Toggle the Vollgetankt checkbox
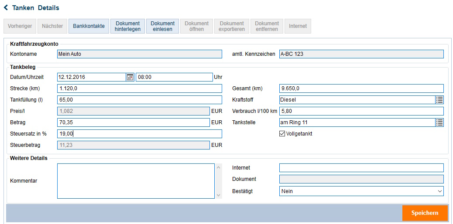Image resolution: width=453 pixels, height=224 pixels. 282,134
